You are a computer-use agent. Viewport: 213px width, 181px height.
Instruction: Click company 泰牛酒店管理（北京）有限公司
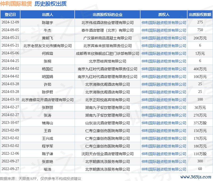pyautogui.click(x=108, y=30)
